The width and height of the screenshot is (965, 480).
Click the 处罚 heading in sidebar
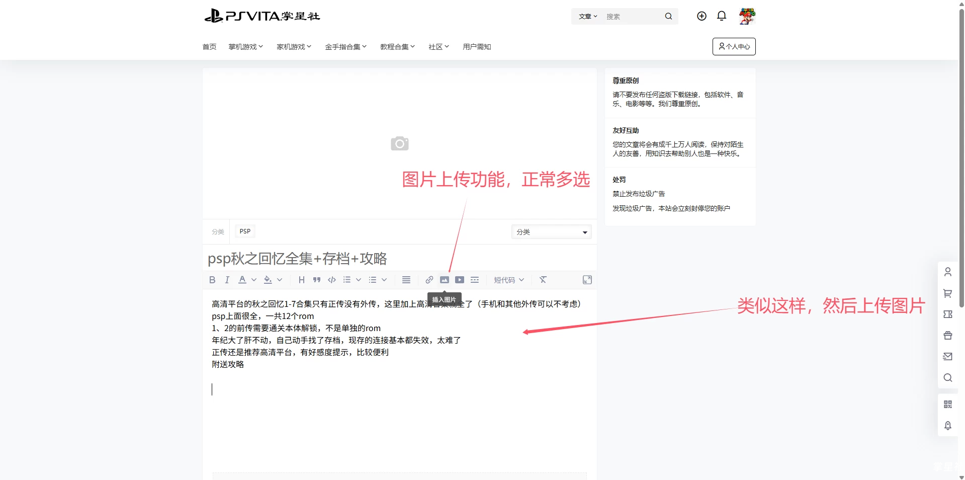619,180
